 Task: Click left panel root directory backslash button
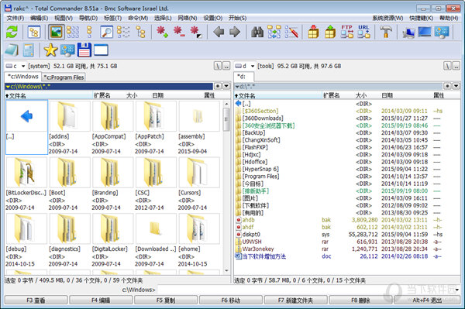[x=218, y=66]
